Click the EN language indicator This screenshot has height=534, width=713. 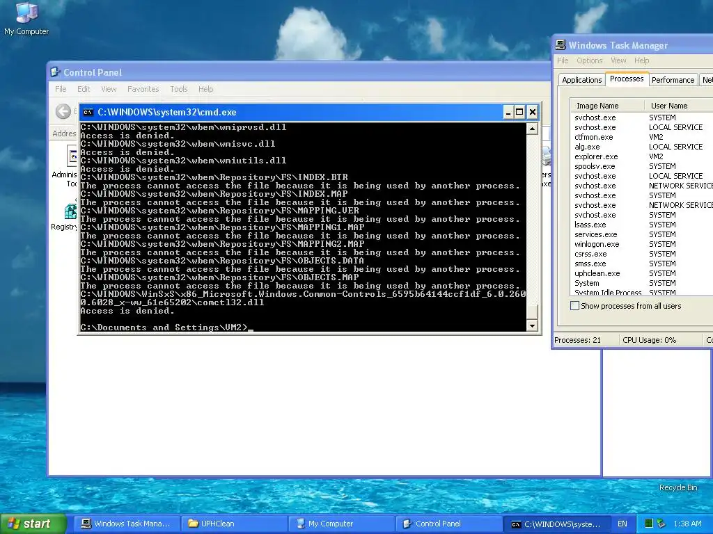click(x=622, y=524)
